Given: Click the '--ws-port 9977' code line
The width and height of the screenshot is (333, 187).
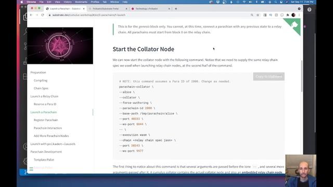Looking at the screenshot, I should 131,151.
